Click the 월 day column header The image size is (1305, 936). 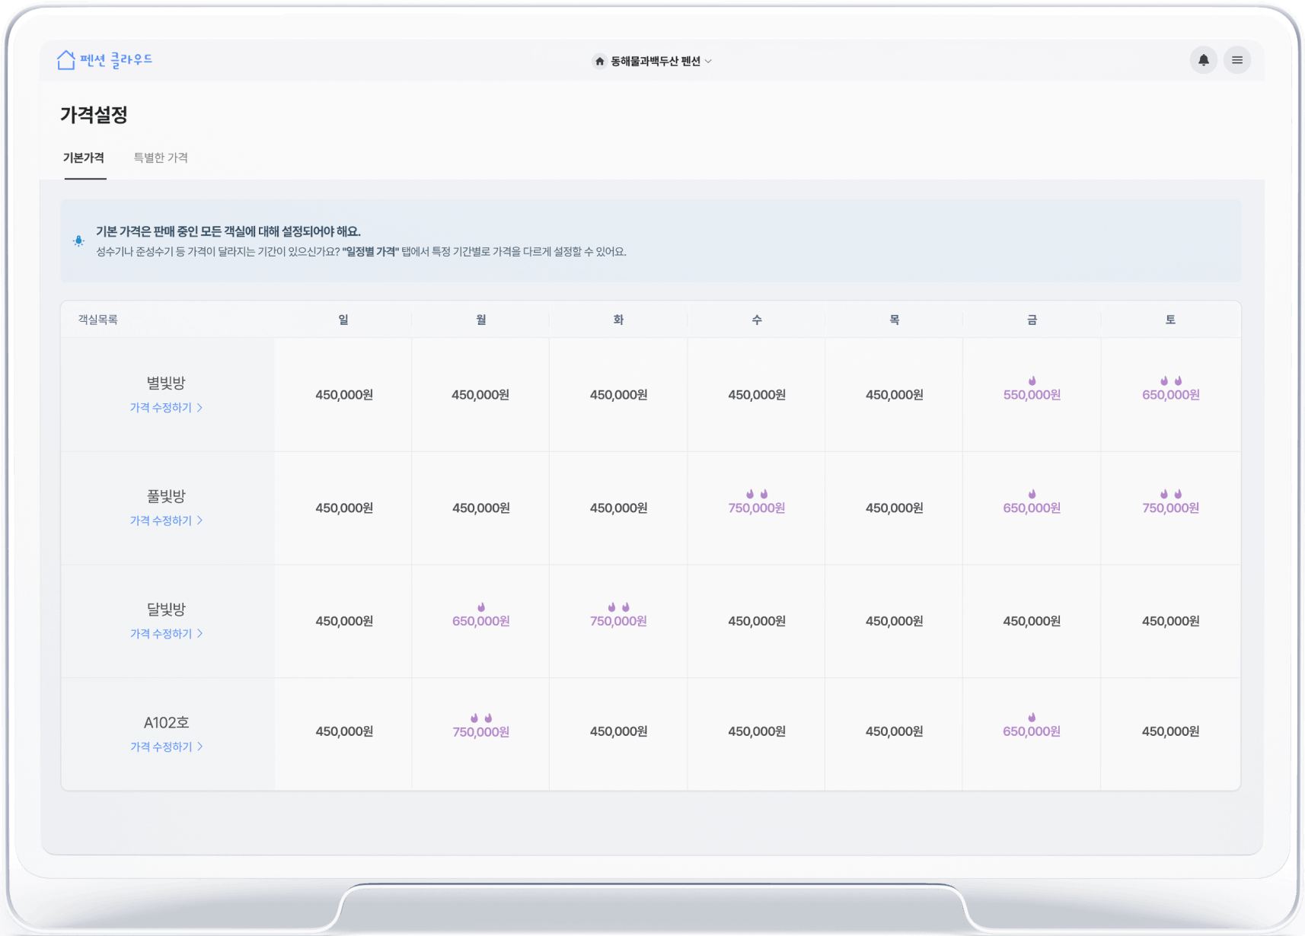pyautogui.click(x=480, y=320)
